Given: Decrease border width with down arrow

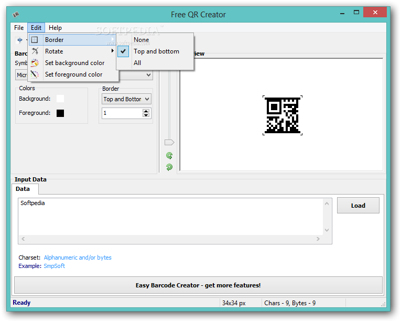Looking at the screenshot, I should click(x=146, y=115).
